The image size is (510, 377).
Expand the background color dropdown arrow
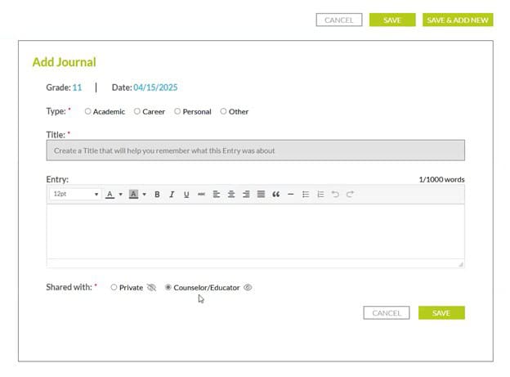145,195
